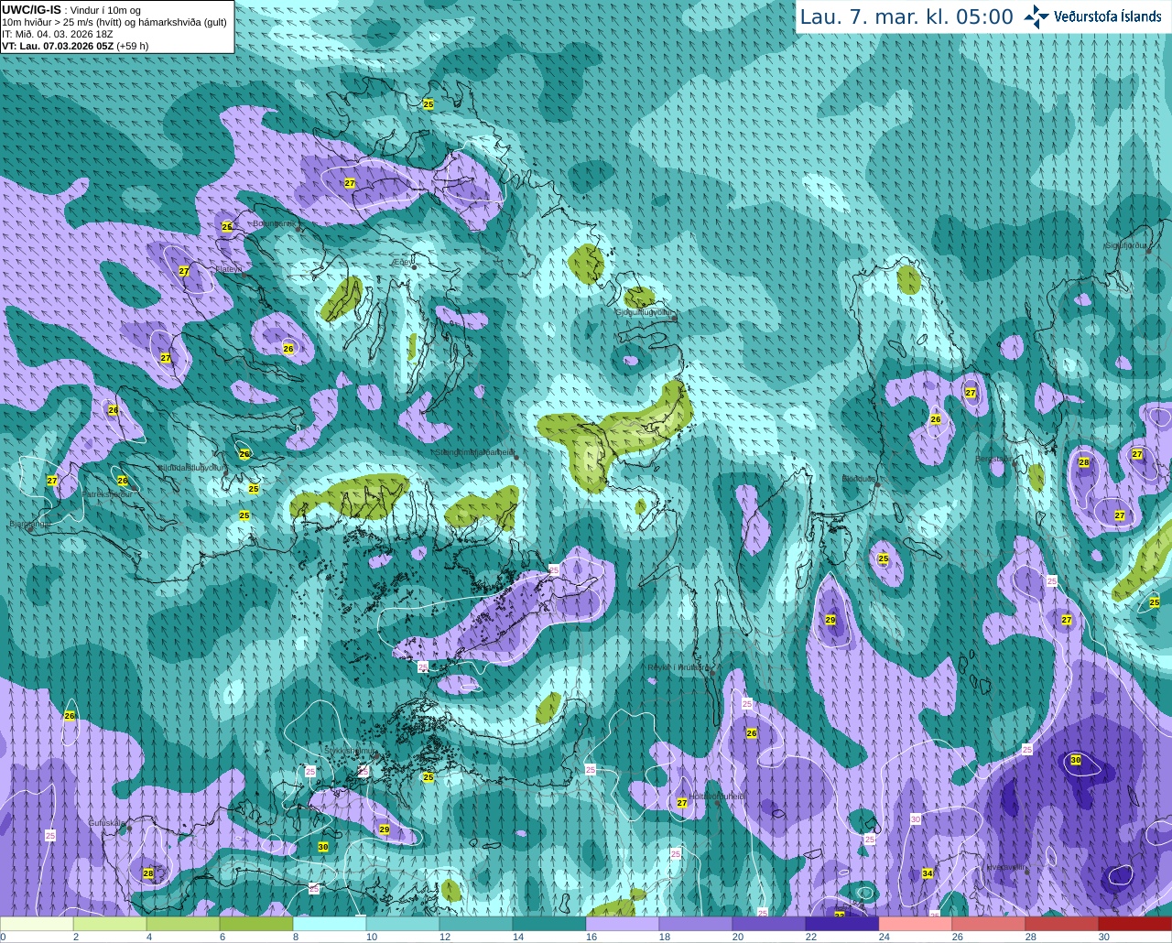Pick the 22–24 m/s dark indigo legend swatch
The height and width of the screenshot is (943, 1172).
842,925
